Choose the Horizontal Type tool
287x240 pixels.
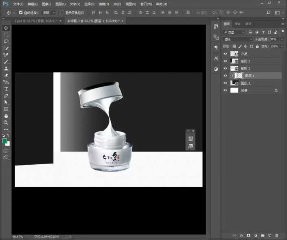6,89
